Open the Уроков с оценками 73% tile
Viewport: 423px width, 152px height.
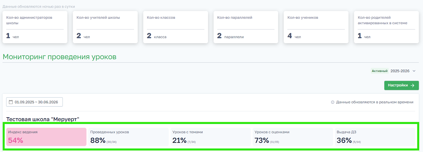click(293, 137)
